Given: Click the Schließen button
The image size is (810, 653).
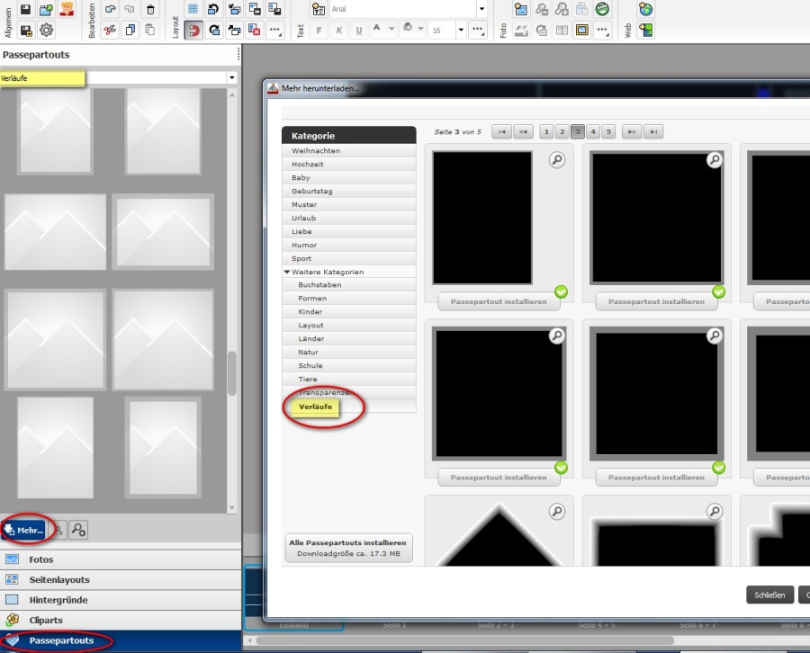Looking at the screenshot, I should point(769,595).
